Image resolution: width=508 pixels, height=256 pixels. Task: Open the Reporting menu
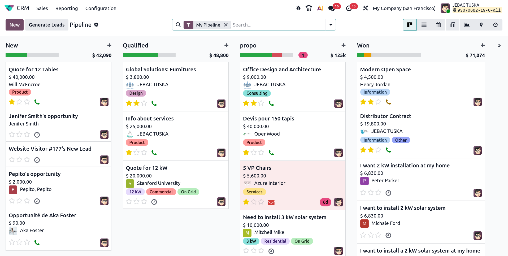(x=67, y=8)
